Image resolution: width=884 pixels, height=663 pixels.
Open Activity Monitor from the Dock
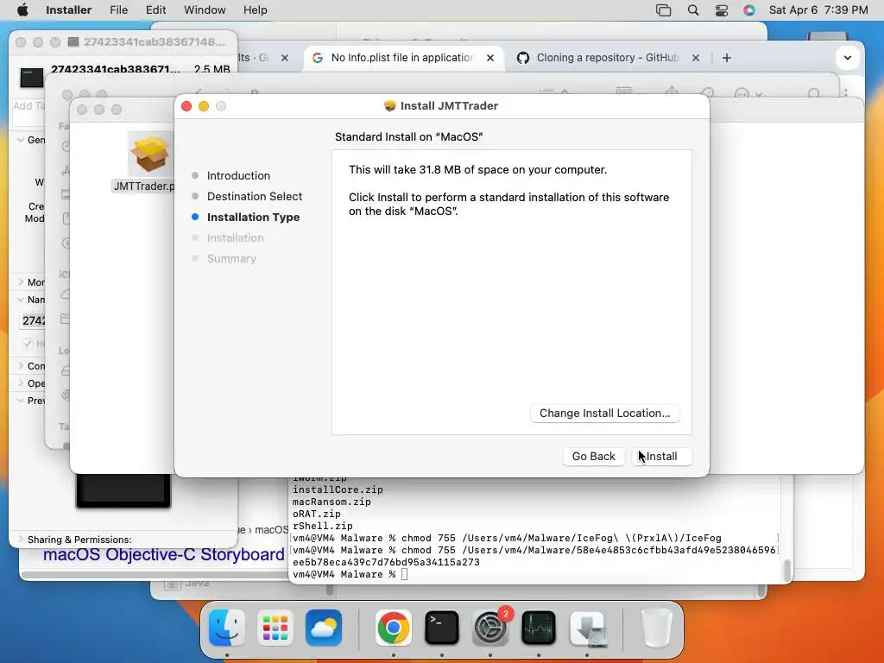[x=539, y=628]
